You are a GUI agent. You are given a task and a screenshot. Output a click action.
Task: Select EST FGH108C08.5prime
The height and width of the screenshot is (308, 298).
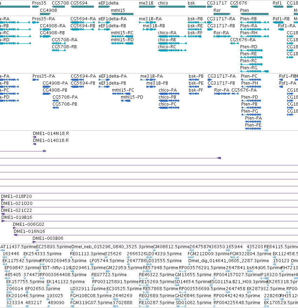72,299
